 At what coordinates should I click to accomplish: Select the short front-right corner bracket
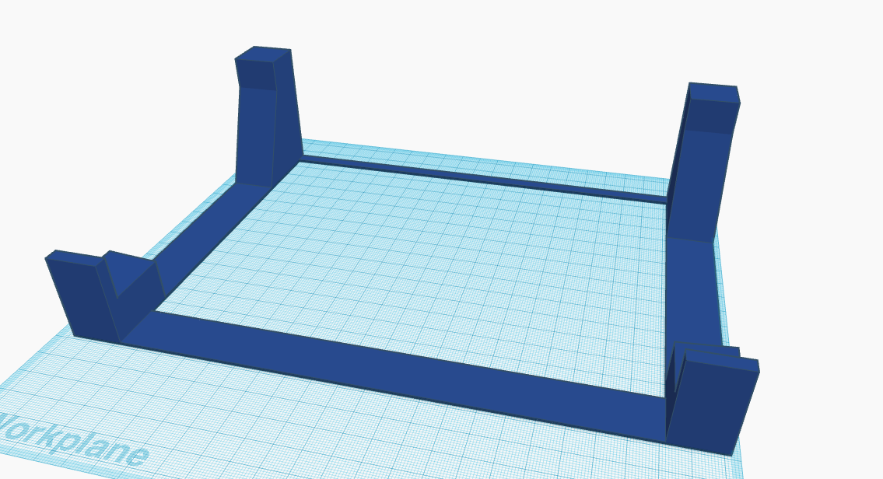point(711,400)
